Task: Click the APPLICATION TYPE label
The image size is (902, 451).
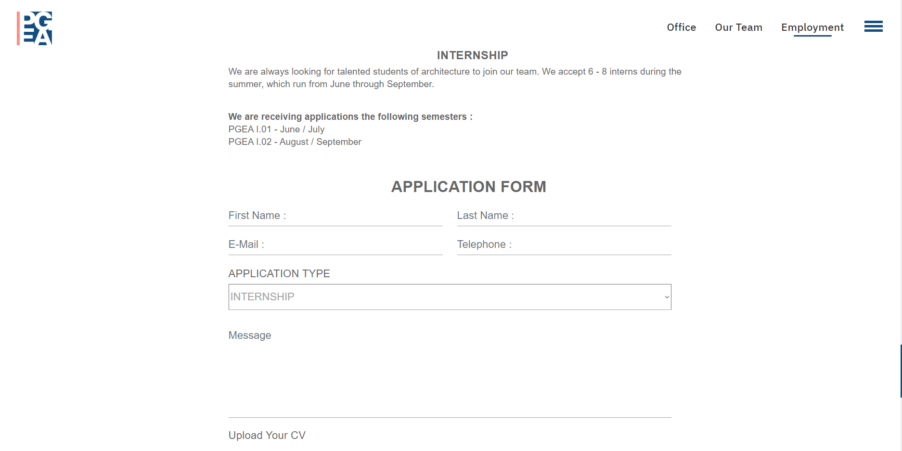Action: pyautogui.click(x=279, y=274)
